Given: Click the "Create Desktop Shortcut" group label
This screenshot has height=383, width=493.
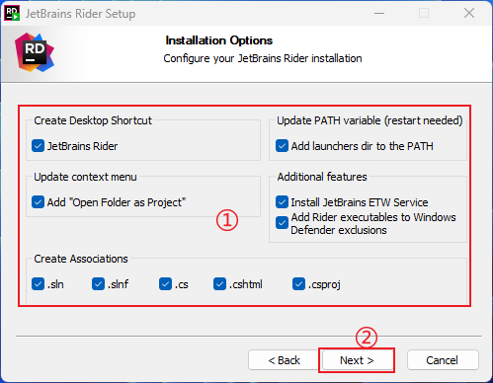Looking at the screenshot, I should 93,120.
